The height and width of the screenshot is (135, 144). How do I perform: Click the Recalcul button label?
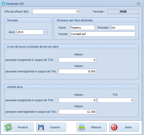click(x=23, y=127)
